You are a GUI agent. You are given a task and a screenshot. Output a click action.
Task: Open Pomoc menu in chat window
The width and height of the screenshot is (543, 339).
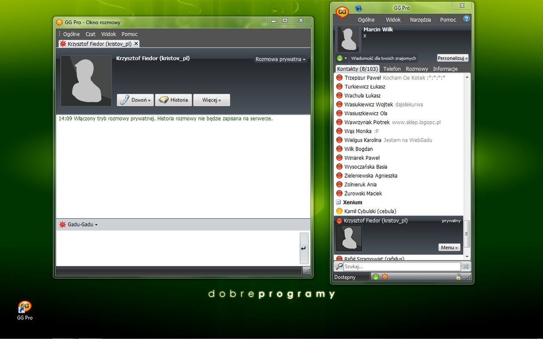(x=129, y=34)
